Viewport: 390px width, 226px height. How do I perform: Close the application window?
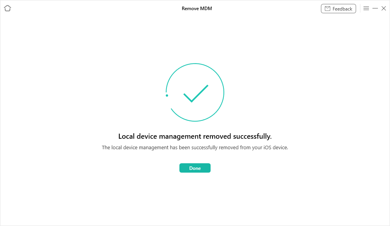coord(384,8)
